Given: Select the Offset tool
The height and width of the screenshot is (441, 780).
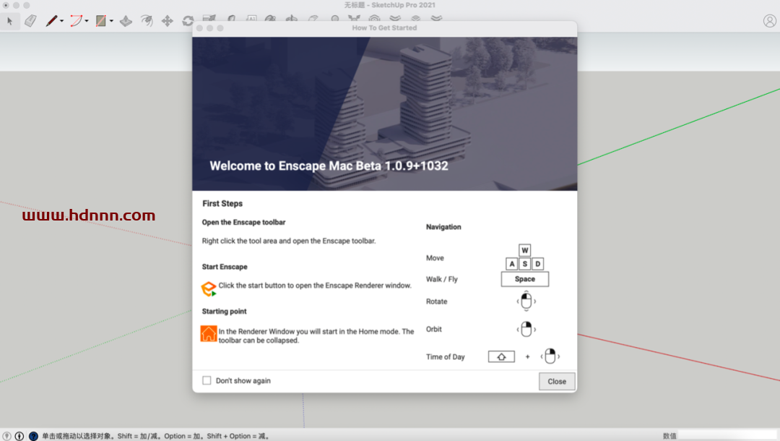Looking at the screenshot, I should coord(147,21).
